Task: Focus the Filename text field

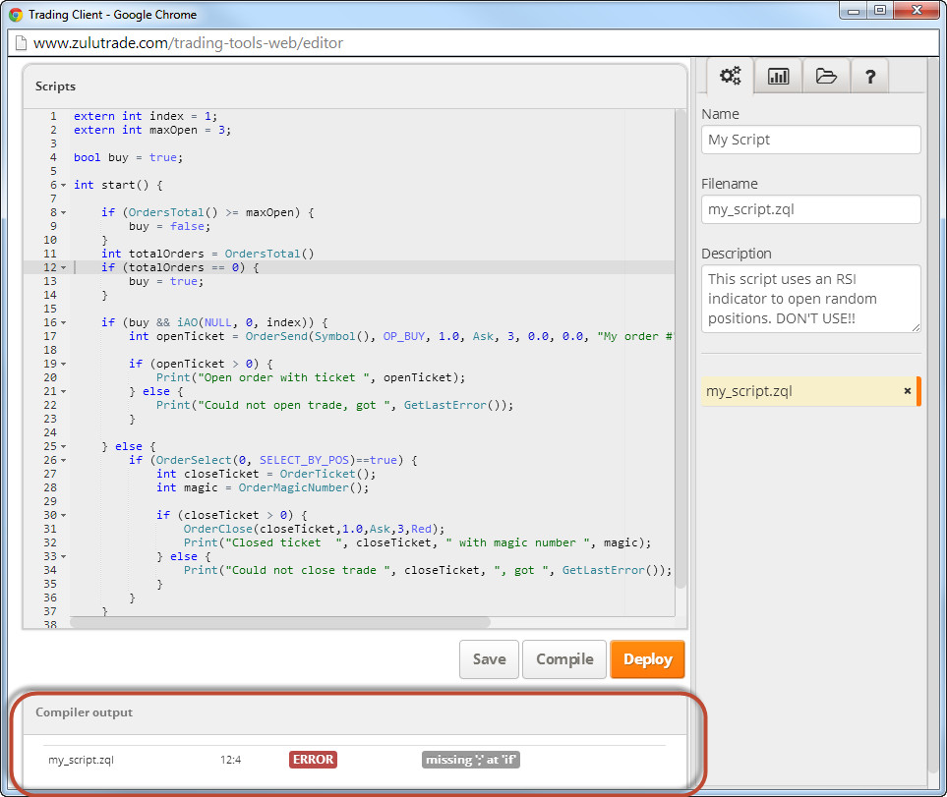Action: tap(810, 209)
